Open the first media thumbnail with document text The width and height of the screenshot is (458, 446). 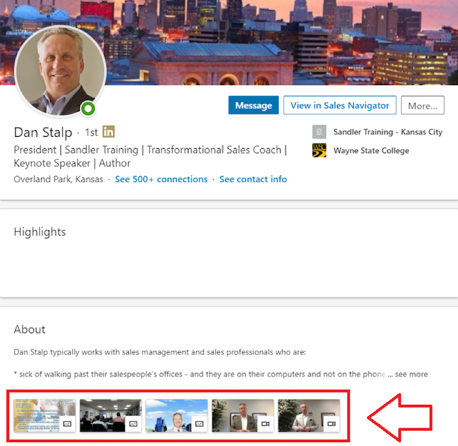pyautogui.click(x=44, y=416)
